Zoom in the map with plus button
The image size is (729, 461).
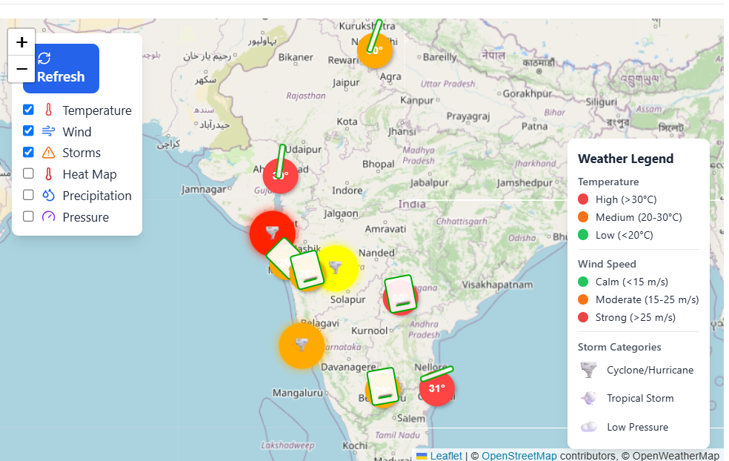[21, 42]
